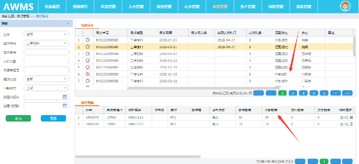Select radio button for order MO220000590
Image resolution: width=359 pixels, height=164 pixels.
(x=88, y=74)
